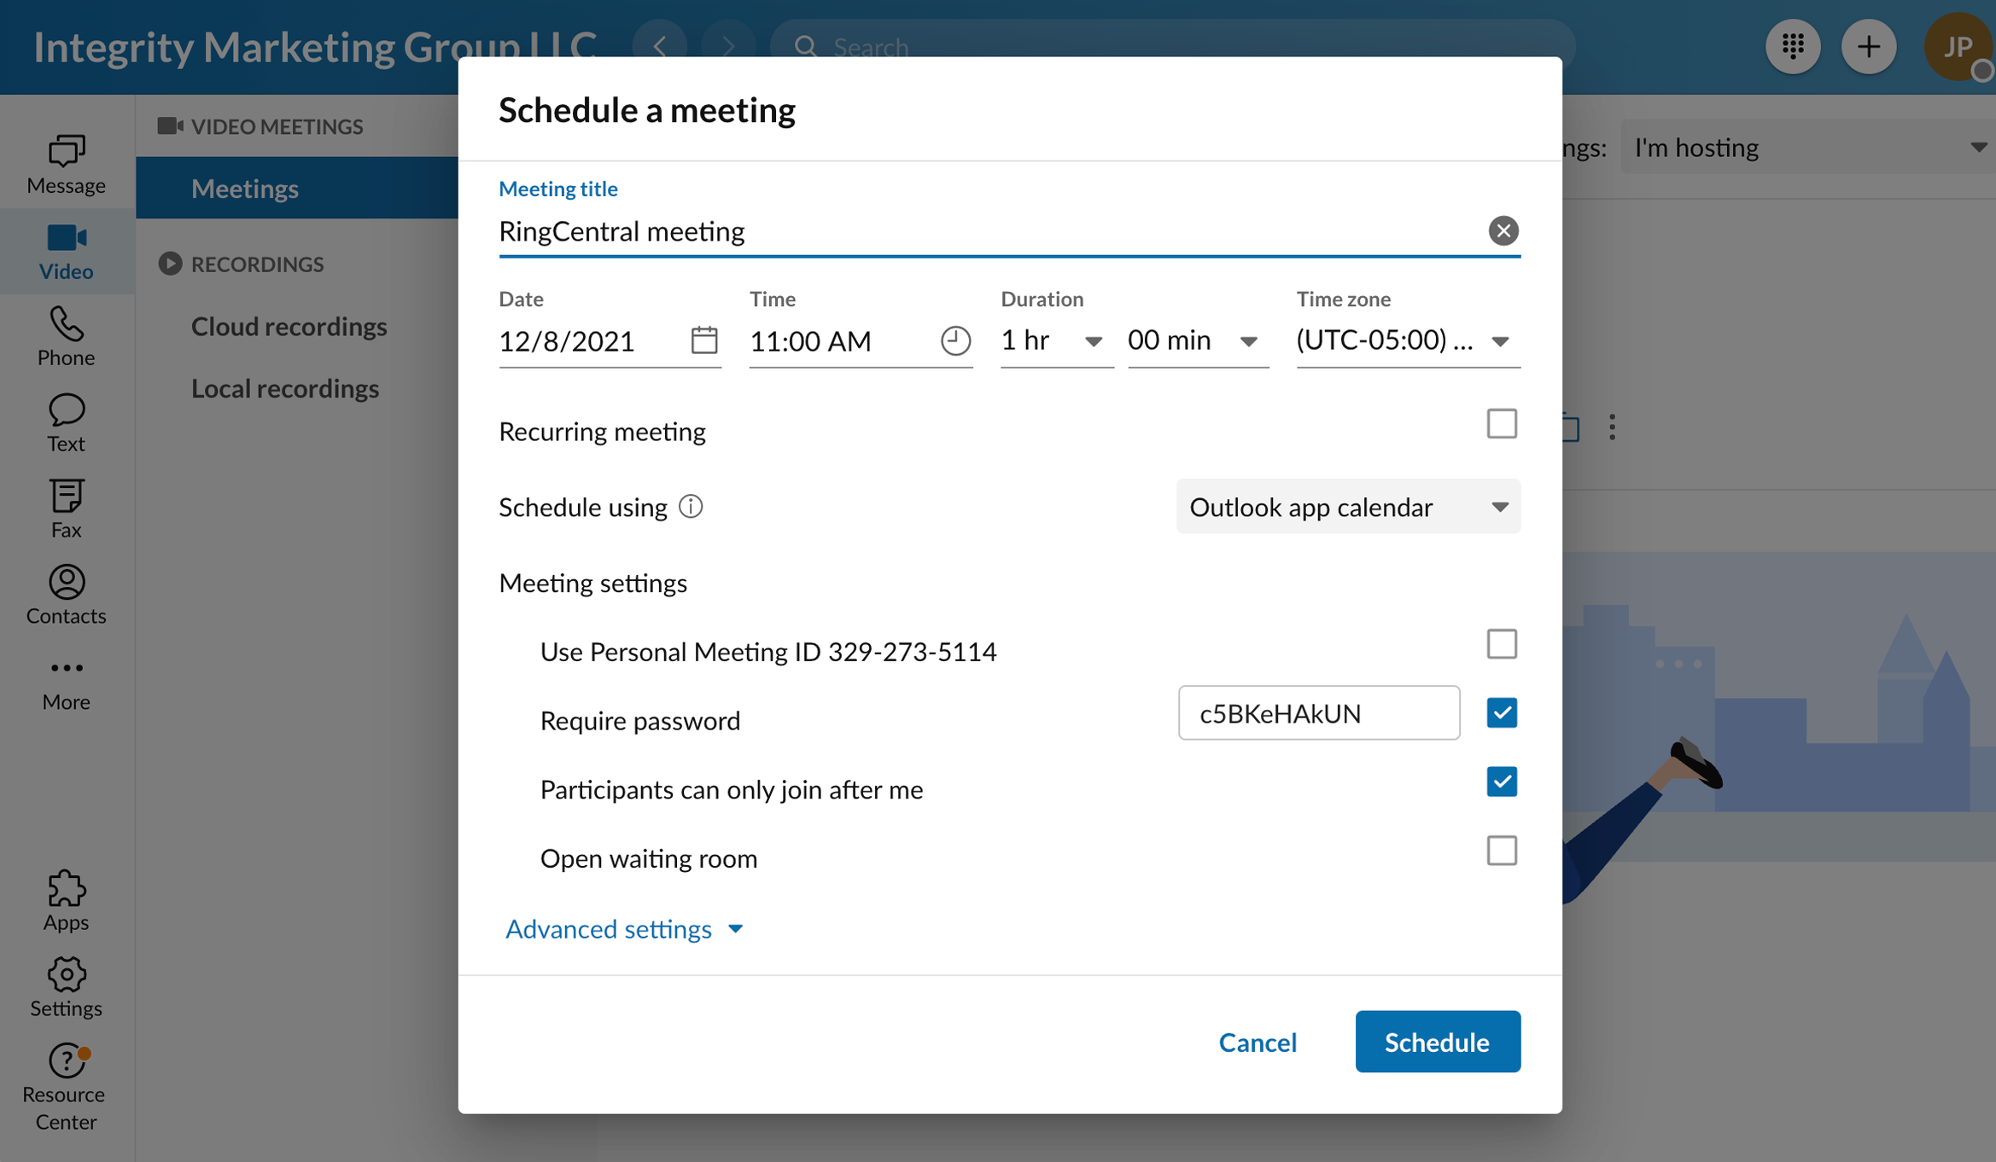Click the meeting password input field
This screenshot has height=1162, width=1996.
pos(1318,713)
